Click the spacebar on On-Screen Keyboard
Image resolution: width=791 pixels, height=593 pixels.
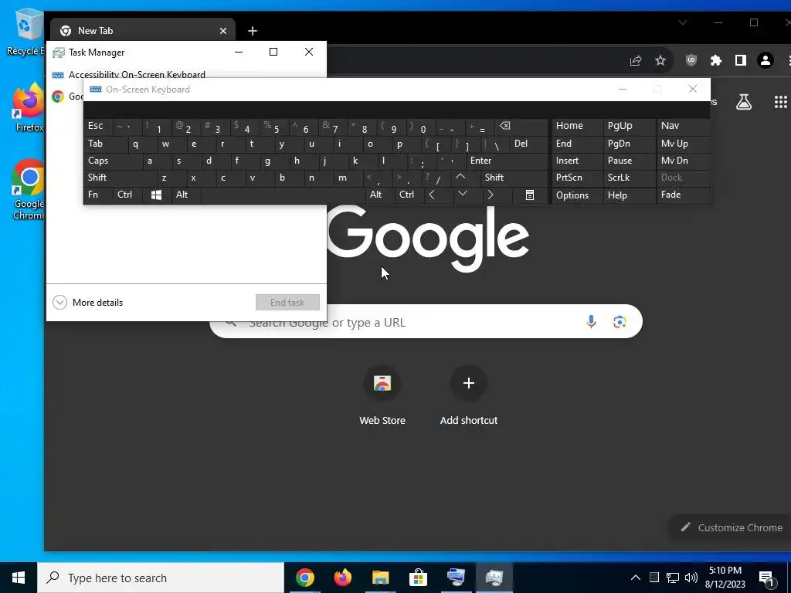pyautogui.click(x=283, y=195)
